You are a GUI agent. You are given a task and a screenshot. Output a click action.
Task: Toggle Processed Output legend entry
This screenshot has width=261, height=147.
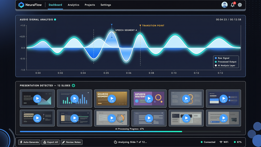(x=226, y=62)
